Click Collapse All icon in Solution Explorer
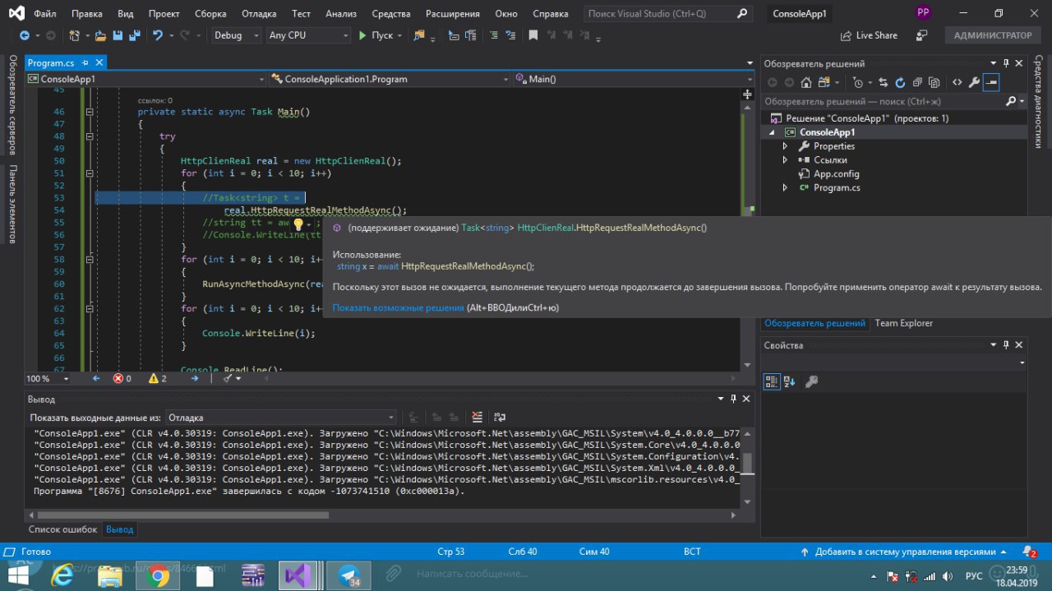This screenshot has width=1052, height=591. pyautogui.click(x=917, y=82)
